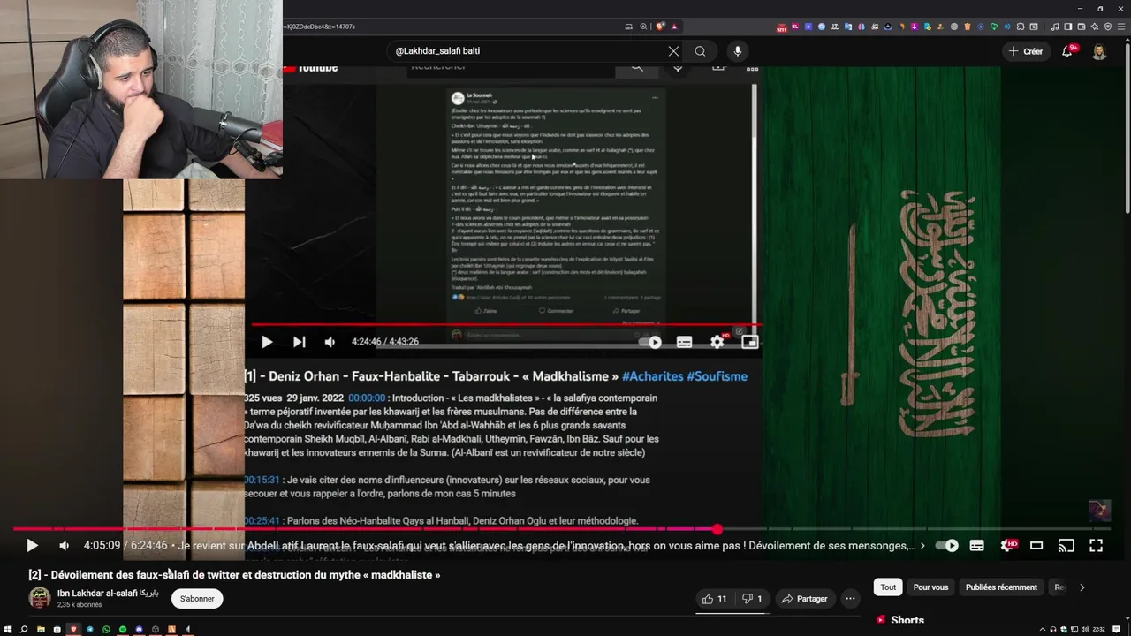Play the main YouTube video
Image resolution: width=1131 pixels, height=636 pixels.
pos(32,546)
